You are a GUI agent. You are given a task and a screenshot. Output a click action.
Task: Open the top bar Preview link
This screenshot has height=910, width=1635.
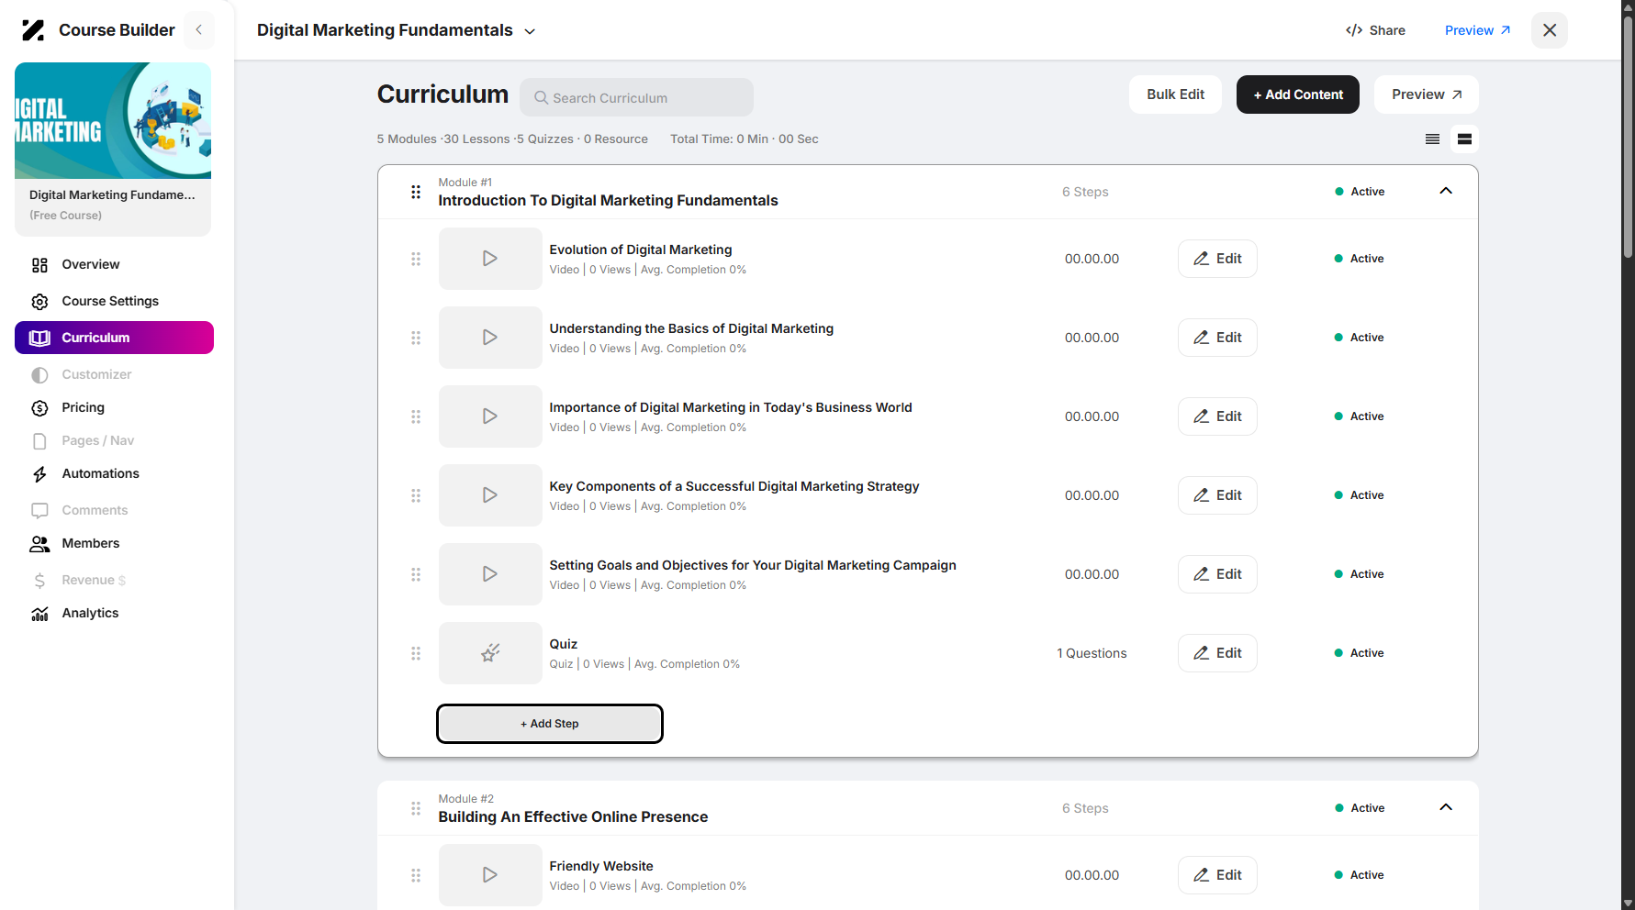[x=1477, y=30]
